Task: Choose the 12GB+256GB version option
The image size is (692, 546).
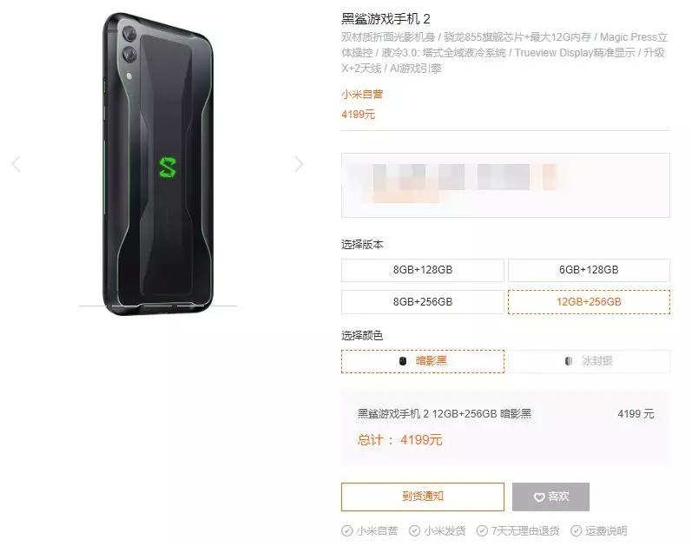Action: tap(589, 302)
